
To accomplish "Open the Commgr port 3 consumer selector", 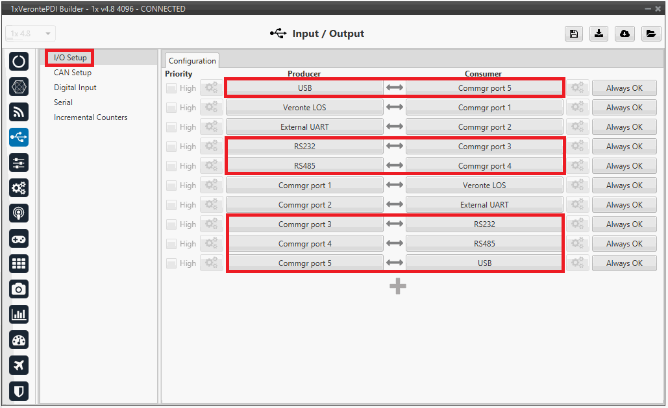I will (484, 147).
